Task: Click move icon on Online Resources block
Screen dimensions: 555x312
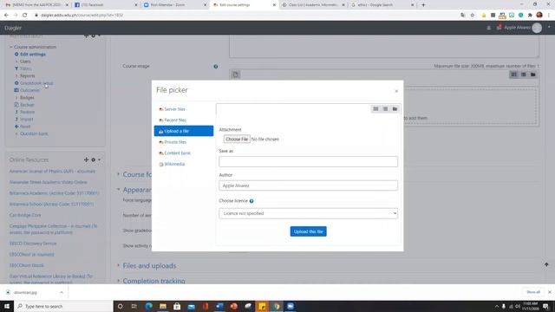Action: pos(86,159)
